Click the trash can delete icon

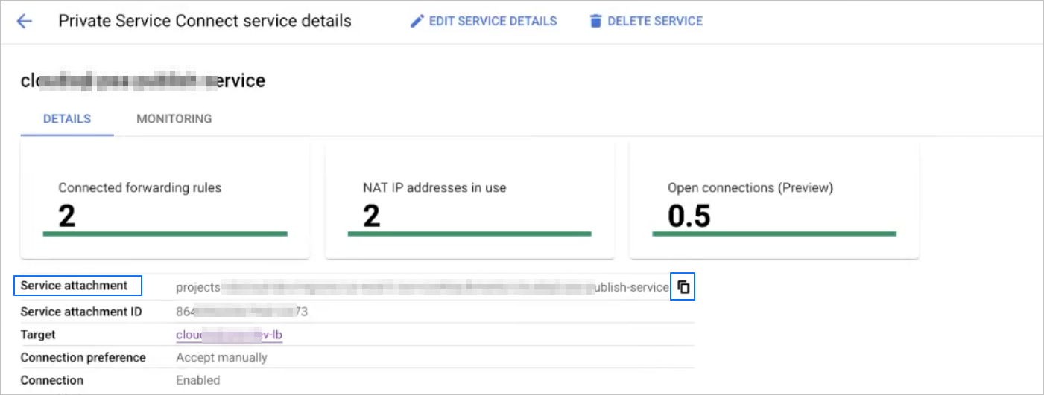[595, 21]
